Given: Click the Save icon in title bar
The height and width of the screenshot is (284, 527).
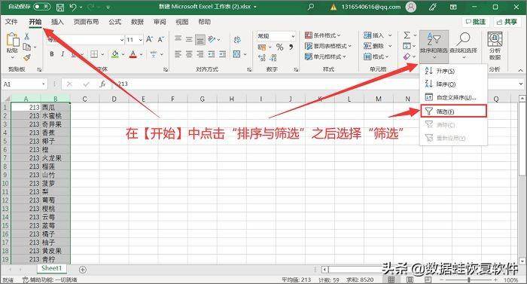Looking at the screenshot, I should 59,7.
